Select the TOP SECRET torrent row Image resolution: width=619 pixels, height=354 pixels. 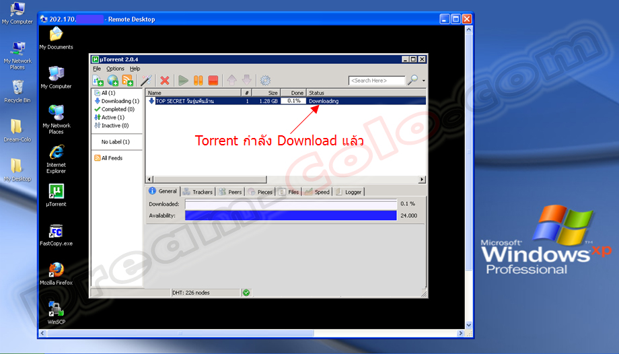click(286, 101)
